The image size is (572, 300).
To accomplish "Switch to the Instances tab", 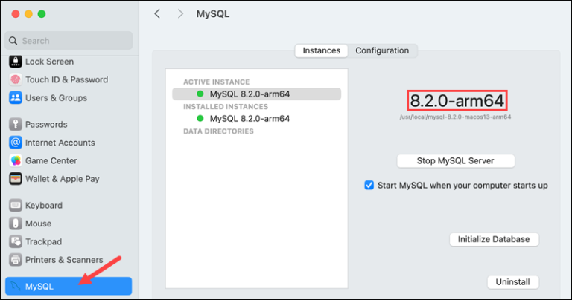I will click(322, 50).
